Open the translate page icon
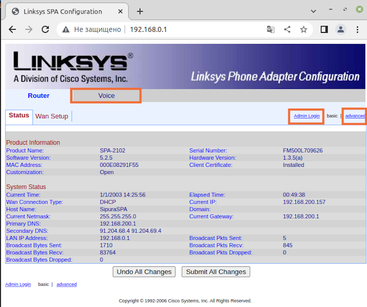The image size is (367, 307). pos(271,30)
